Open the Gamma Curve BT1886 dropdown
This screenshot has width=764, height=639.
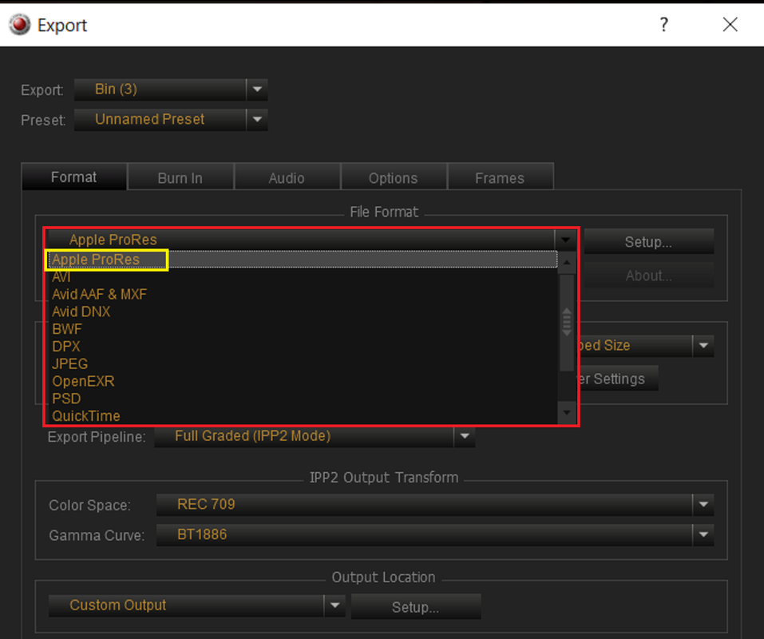434,534
